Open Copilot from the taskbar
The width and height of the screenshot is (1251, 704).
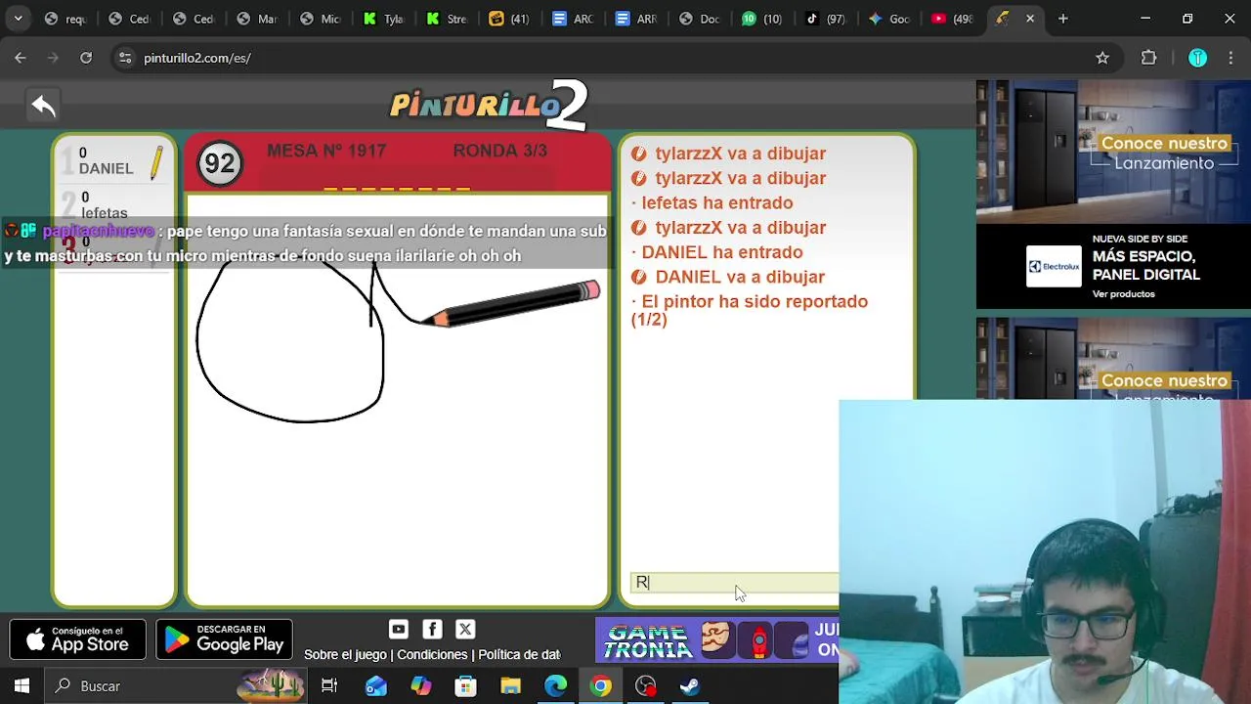[x=421, y=685]
